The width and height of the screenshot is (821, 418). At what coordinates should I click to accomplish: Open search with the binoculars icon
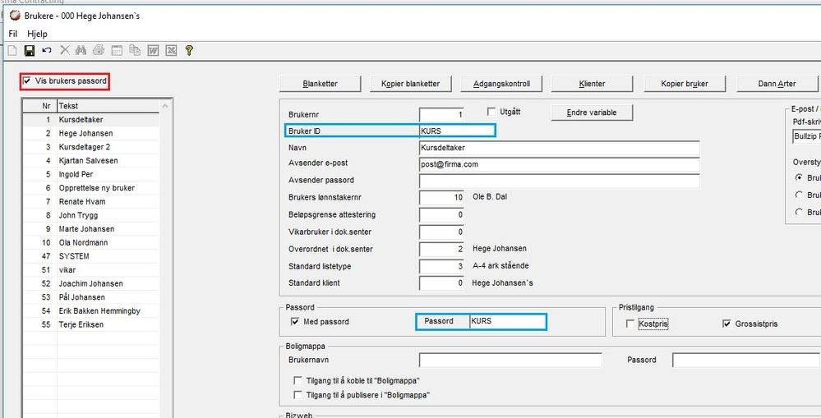81,50
